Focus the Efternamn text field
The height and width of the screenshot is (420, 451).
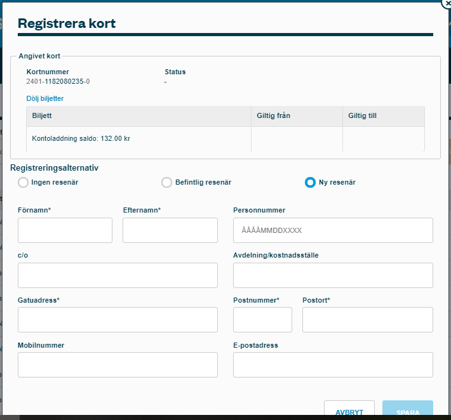click(x=170, y=230)
